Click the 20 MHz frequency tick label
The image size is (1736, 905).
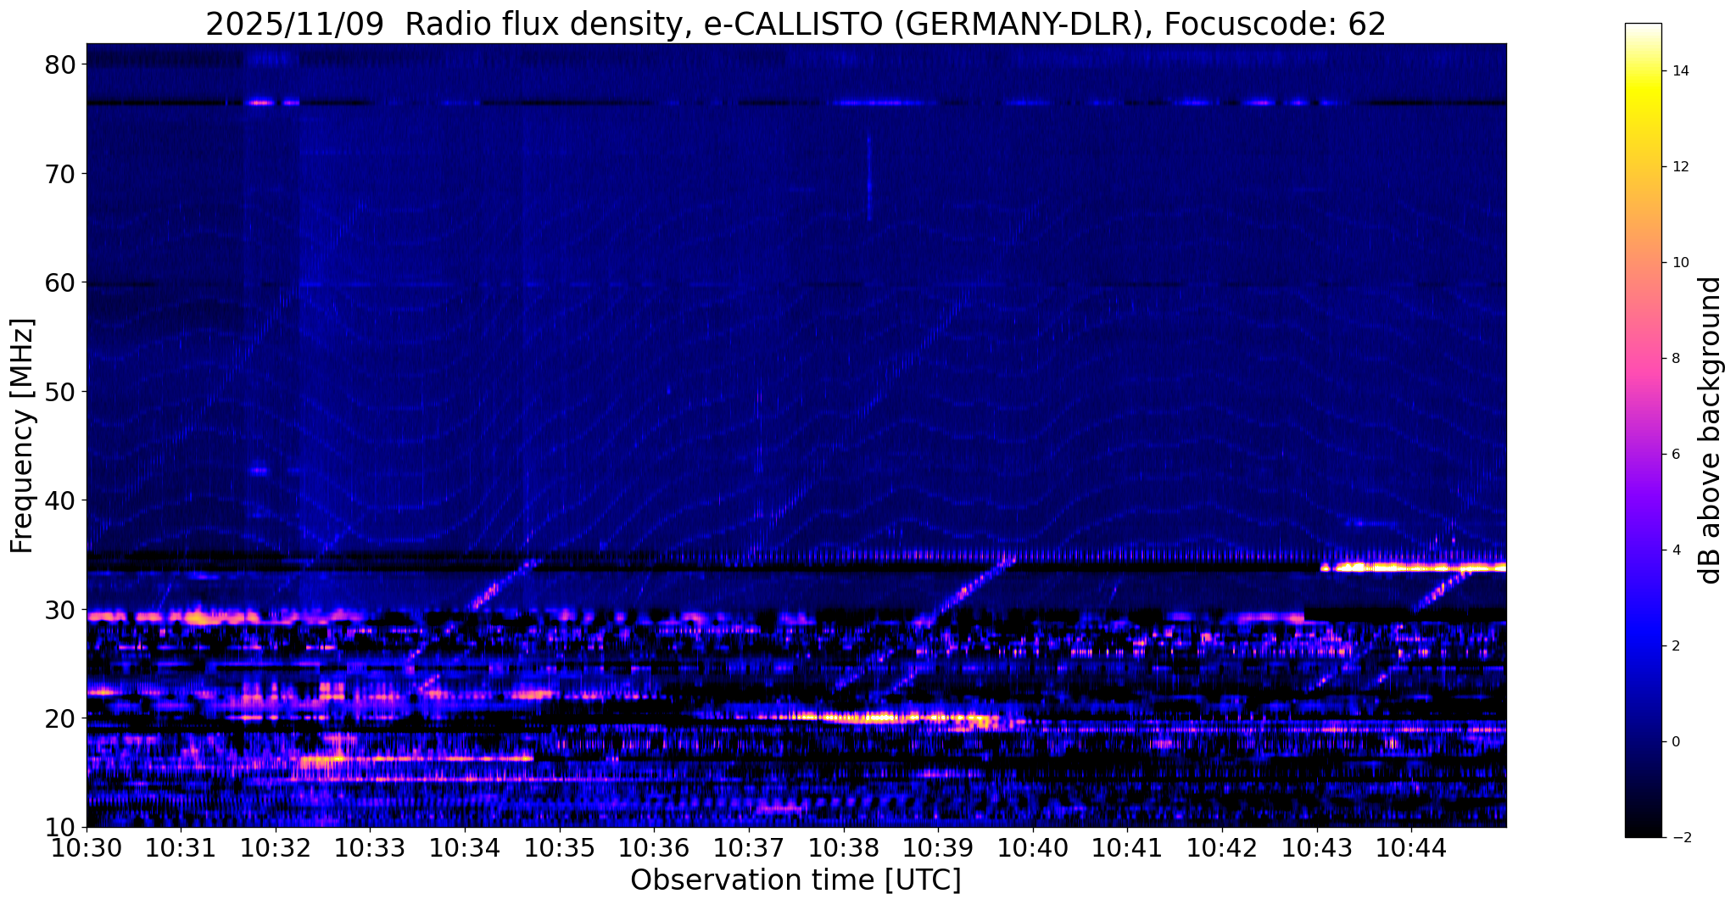(x=62, y=718)
